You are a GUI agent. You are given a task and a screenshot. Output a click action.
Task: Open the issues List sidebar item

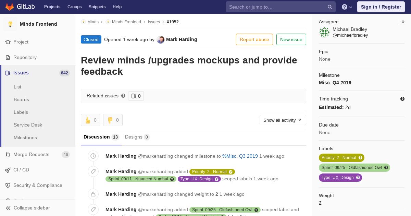coord(17,87)
